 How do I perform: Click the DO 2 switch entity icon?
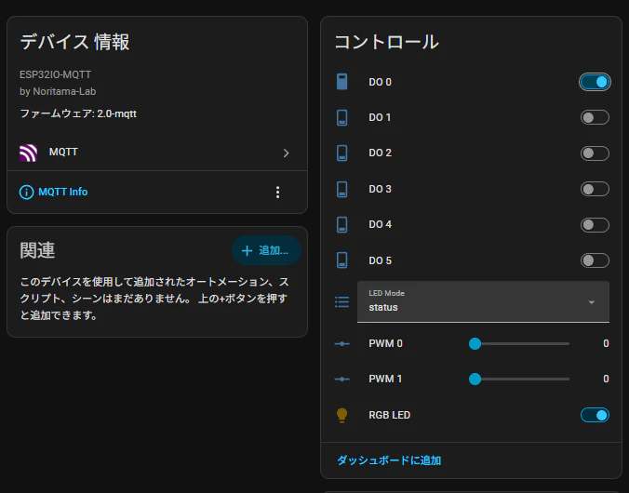[x=341, y=153]
